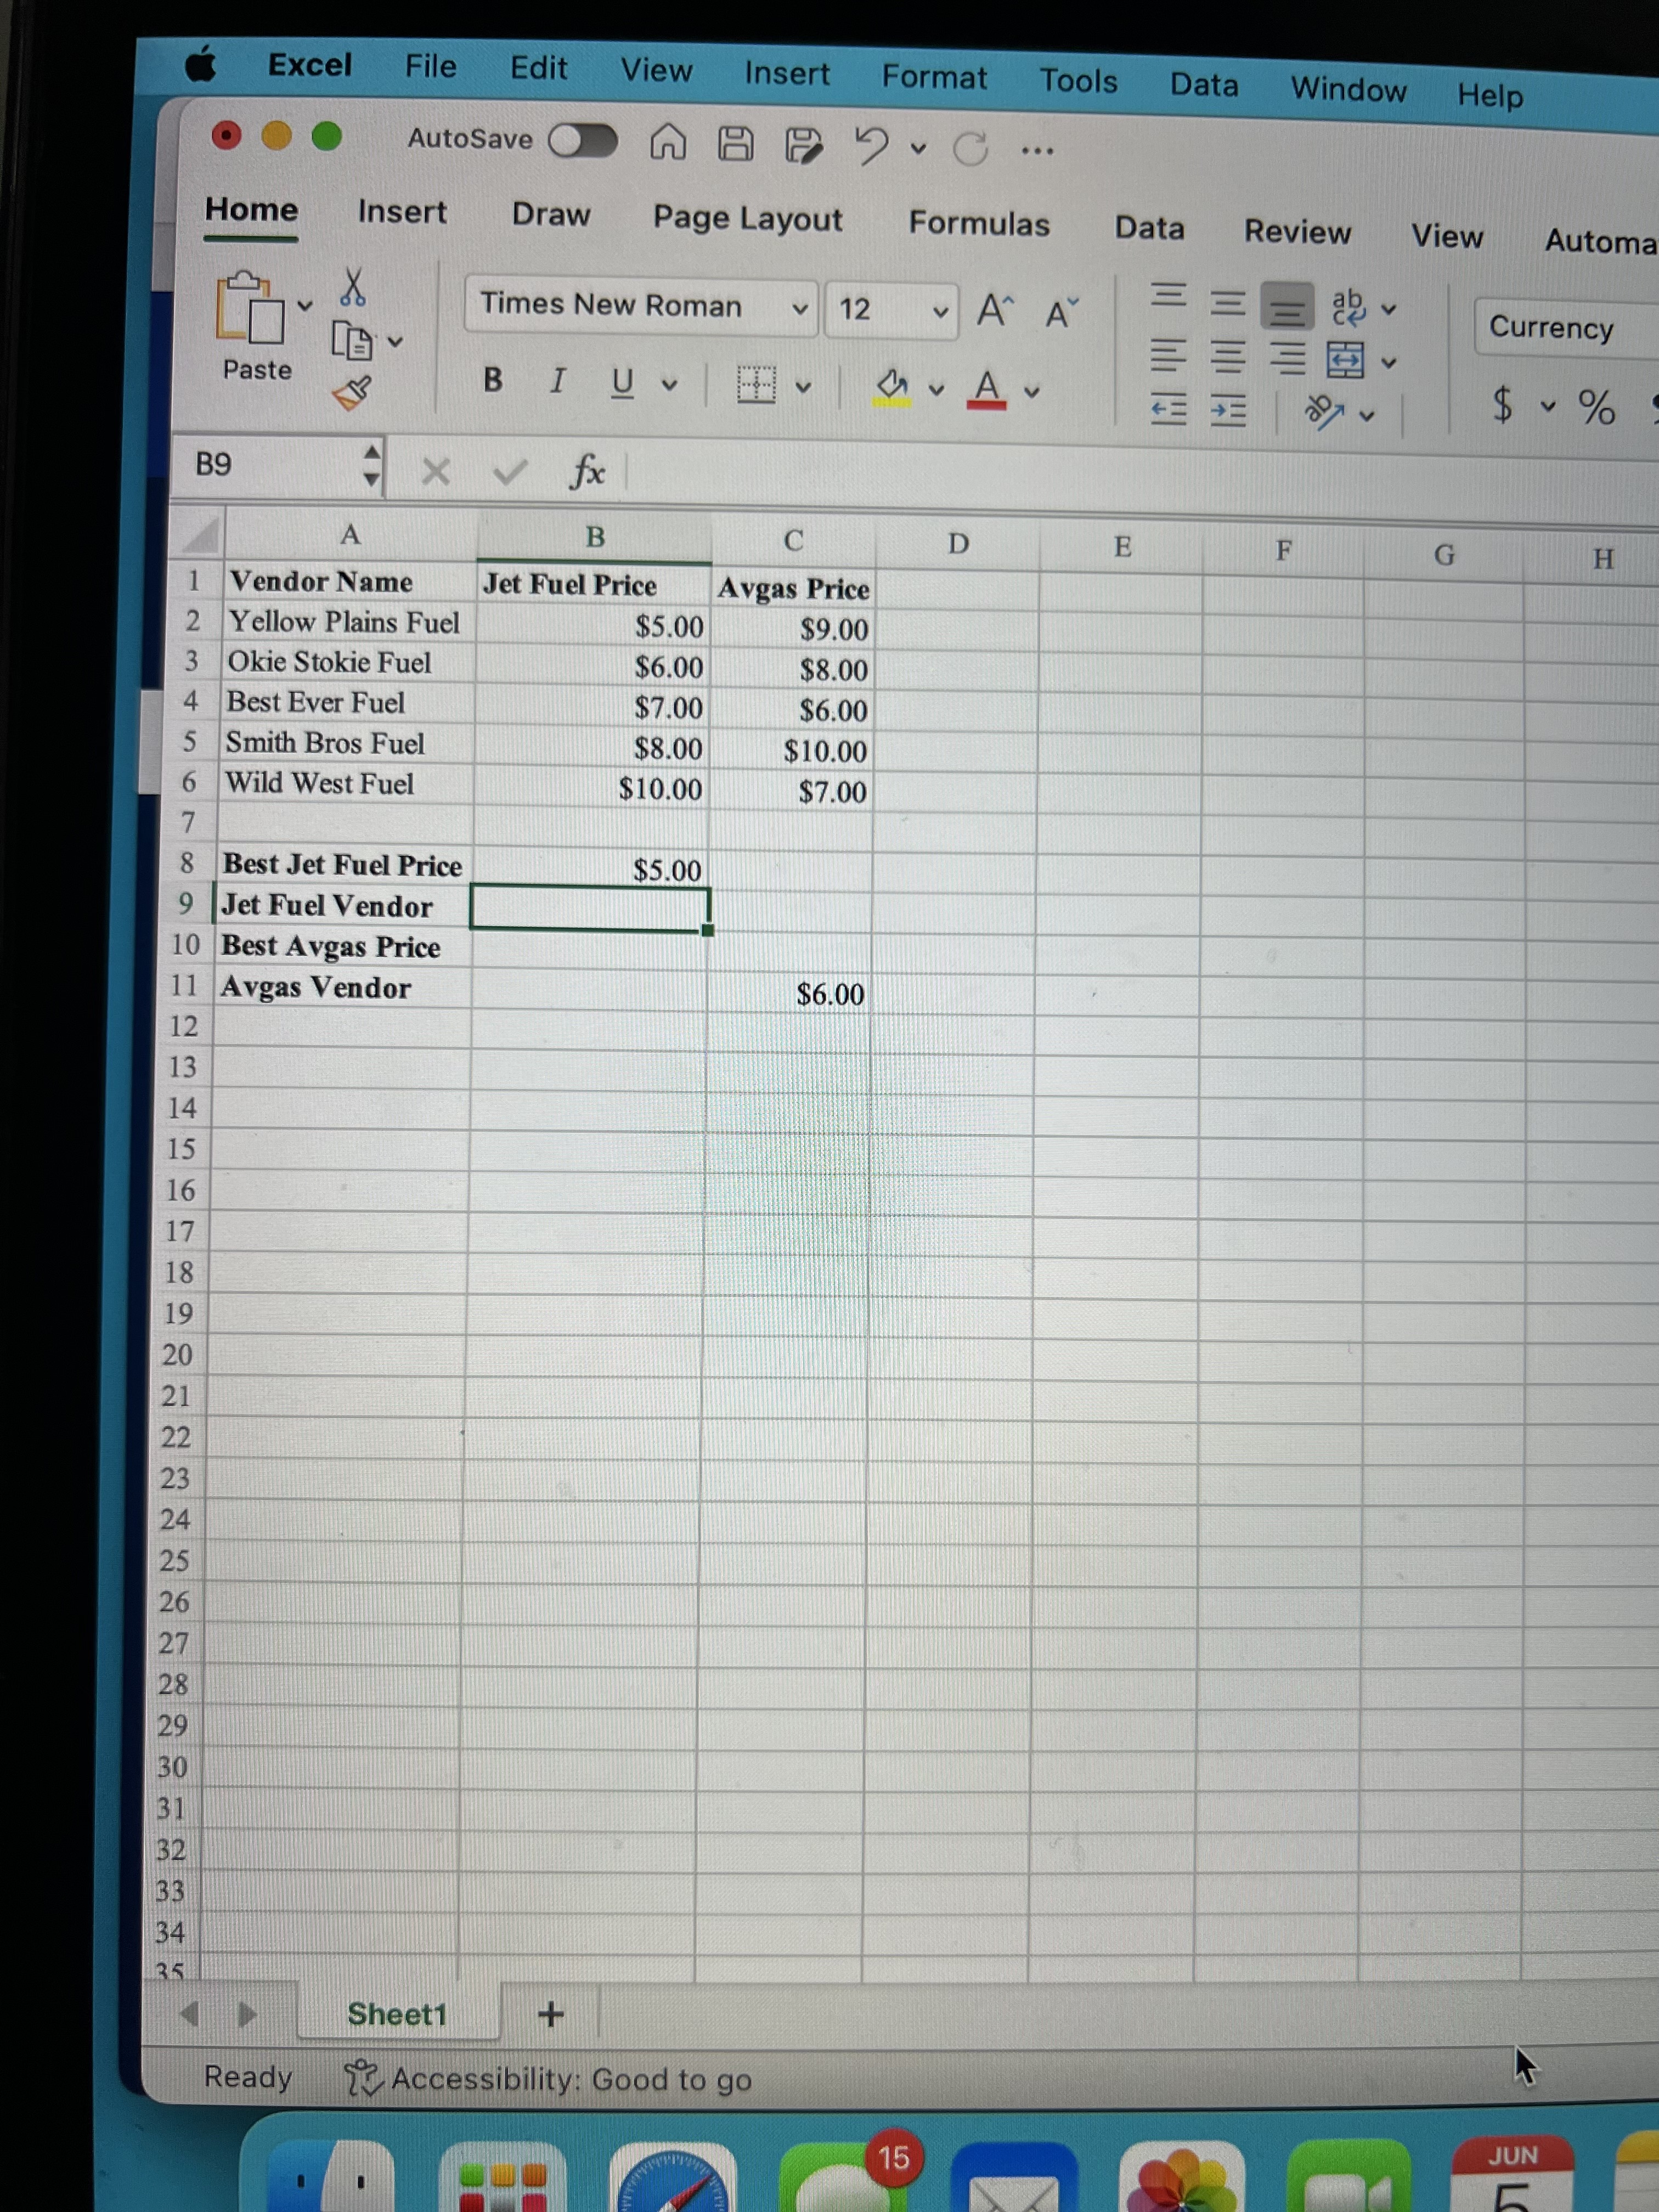Click the Save icon in quick access toolbar
1659x2212 pixels.
click(x=737, y=143)
